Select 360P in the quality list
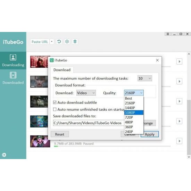This screenshot has height=191, width=191. (x=134, y=127)
